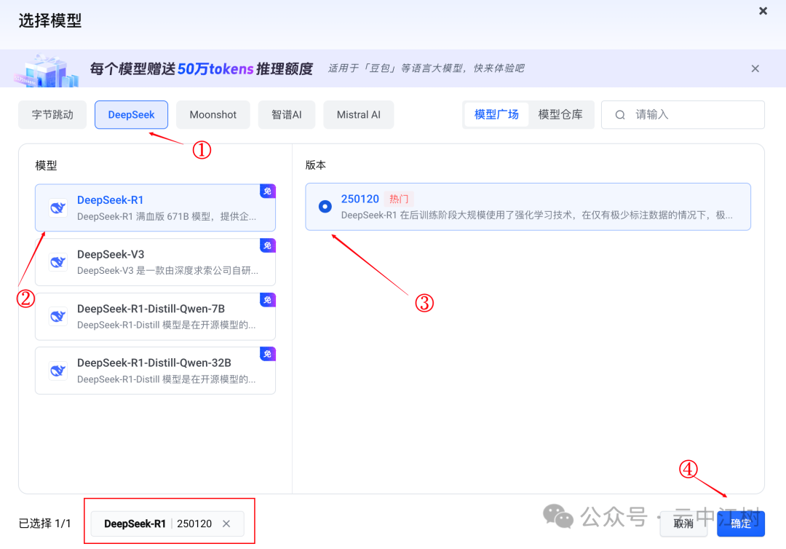Click the DeepSeek-R1-Distill-Qwen-7B whale logo
This screenshot has height=549, width=786.
pyautogui.click(x=58, y=316)
